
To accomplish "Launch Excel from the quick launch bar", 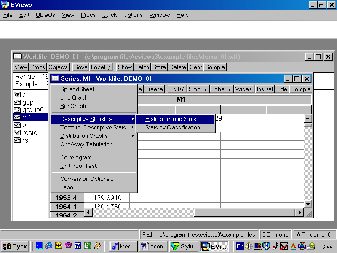I will tap(88, 245).
